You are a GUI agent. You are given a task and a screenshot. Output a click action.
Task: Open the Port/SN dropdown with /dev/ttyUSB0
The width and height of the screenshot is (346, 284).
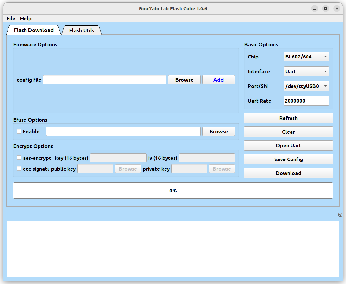306,86
